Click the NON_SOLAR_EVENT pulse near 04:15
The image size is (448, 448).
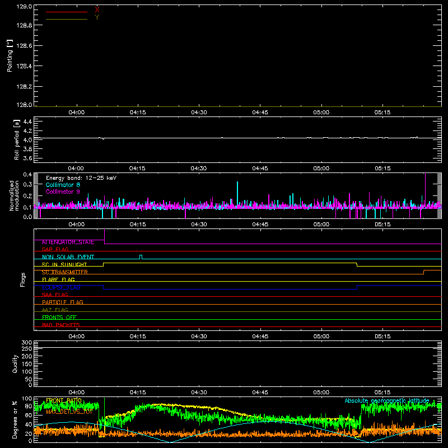tap(141, 257)
